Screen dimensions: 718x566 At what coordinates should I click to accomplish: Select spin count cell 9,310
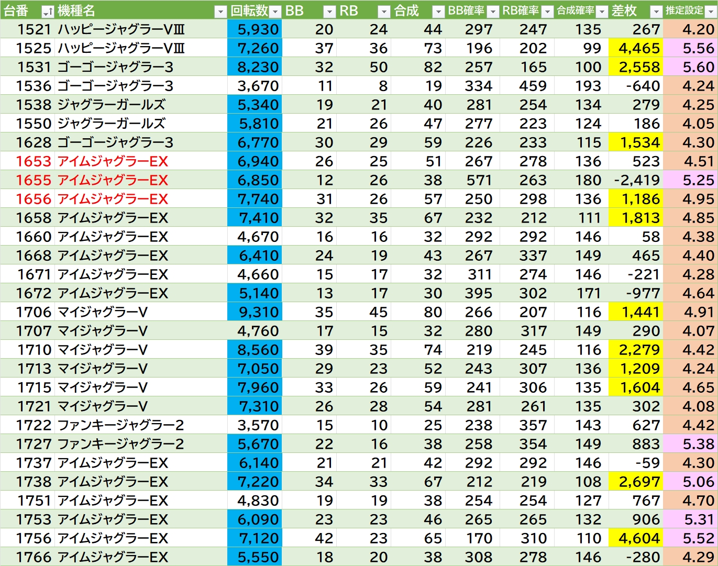click(255, 312)
